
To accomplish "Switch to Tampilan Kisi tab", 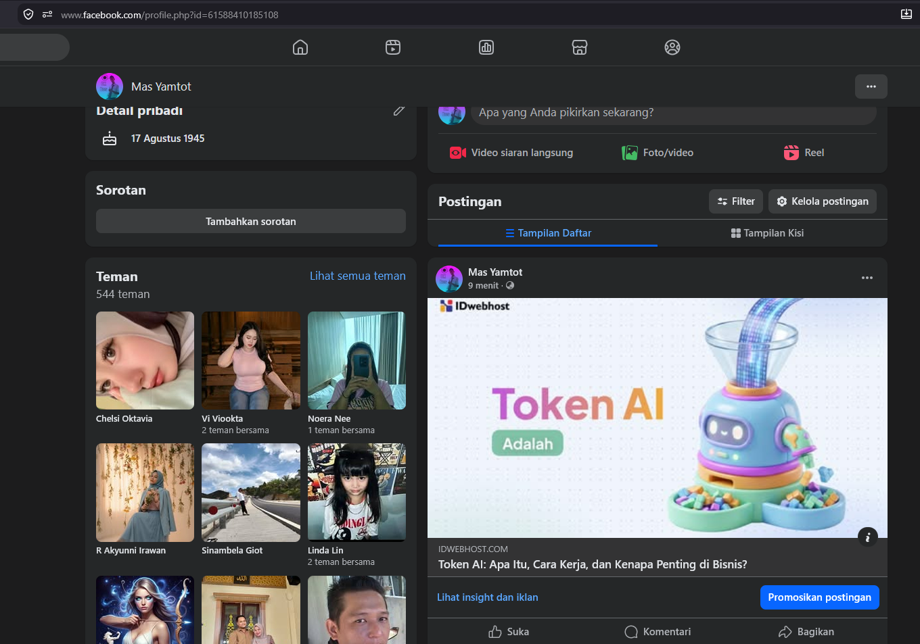I will point(767,233).
